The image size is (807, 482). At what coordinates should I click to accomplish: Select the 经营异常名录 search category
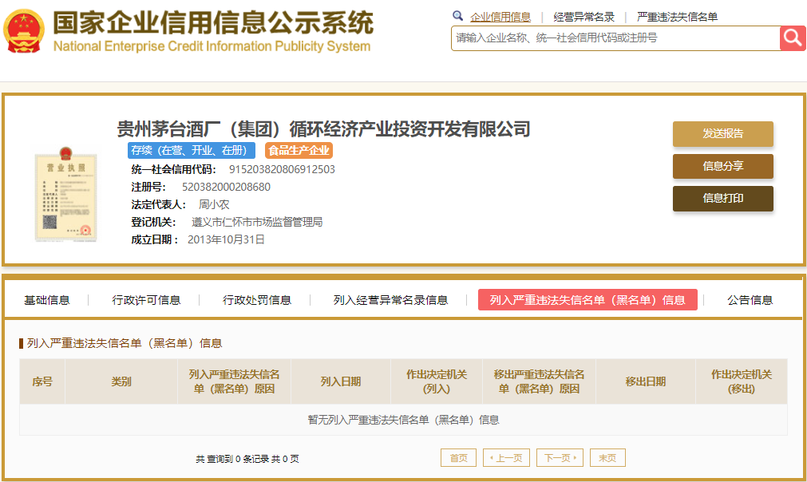click(x=583, y=17)
